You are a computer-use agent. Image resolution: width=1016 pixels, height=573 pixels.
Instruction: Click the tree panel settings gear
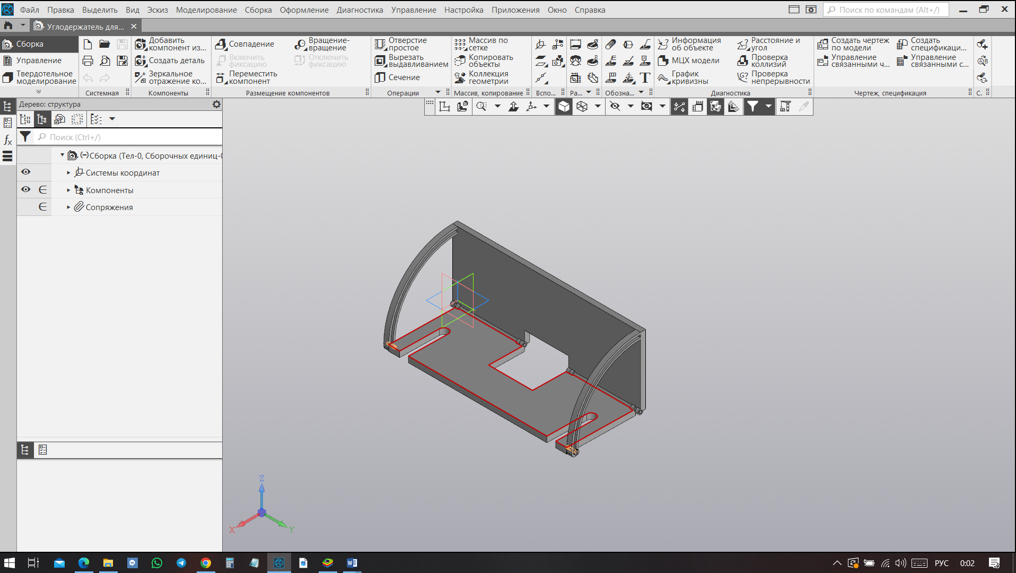tap(216, 105)
